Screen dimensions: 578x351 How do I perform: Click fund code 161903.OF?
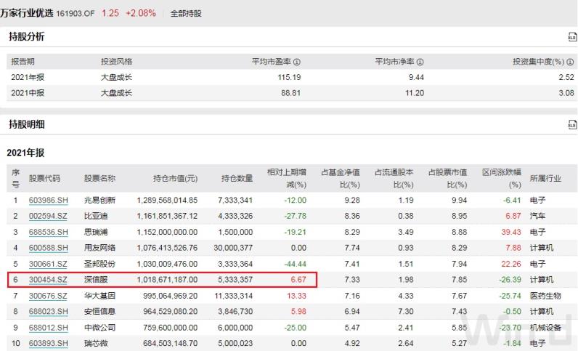pos(76,14)
